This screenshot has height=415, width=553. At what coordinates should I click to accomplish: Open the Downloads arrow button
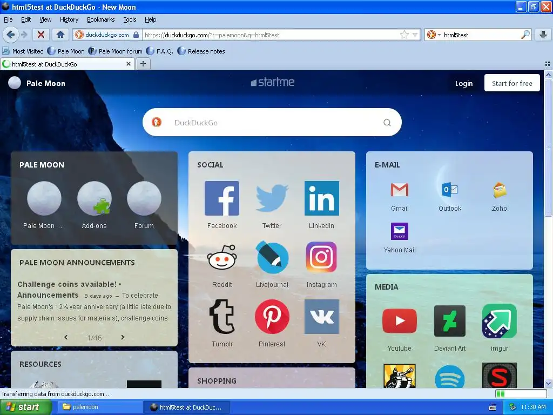(x=543, y=35)
